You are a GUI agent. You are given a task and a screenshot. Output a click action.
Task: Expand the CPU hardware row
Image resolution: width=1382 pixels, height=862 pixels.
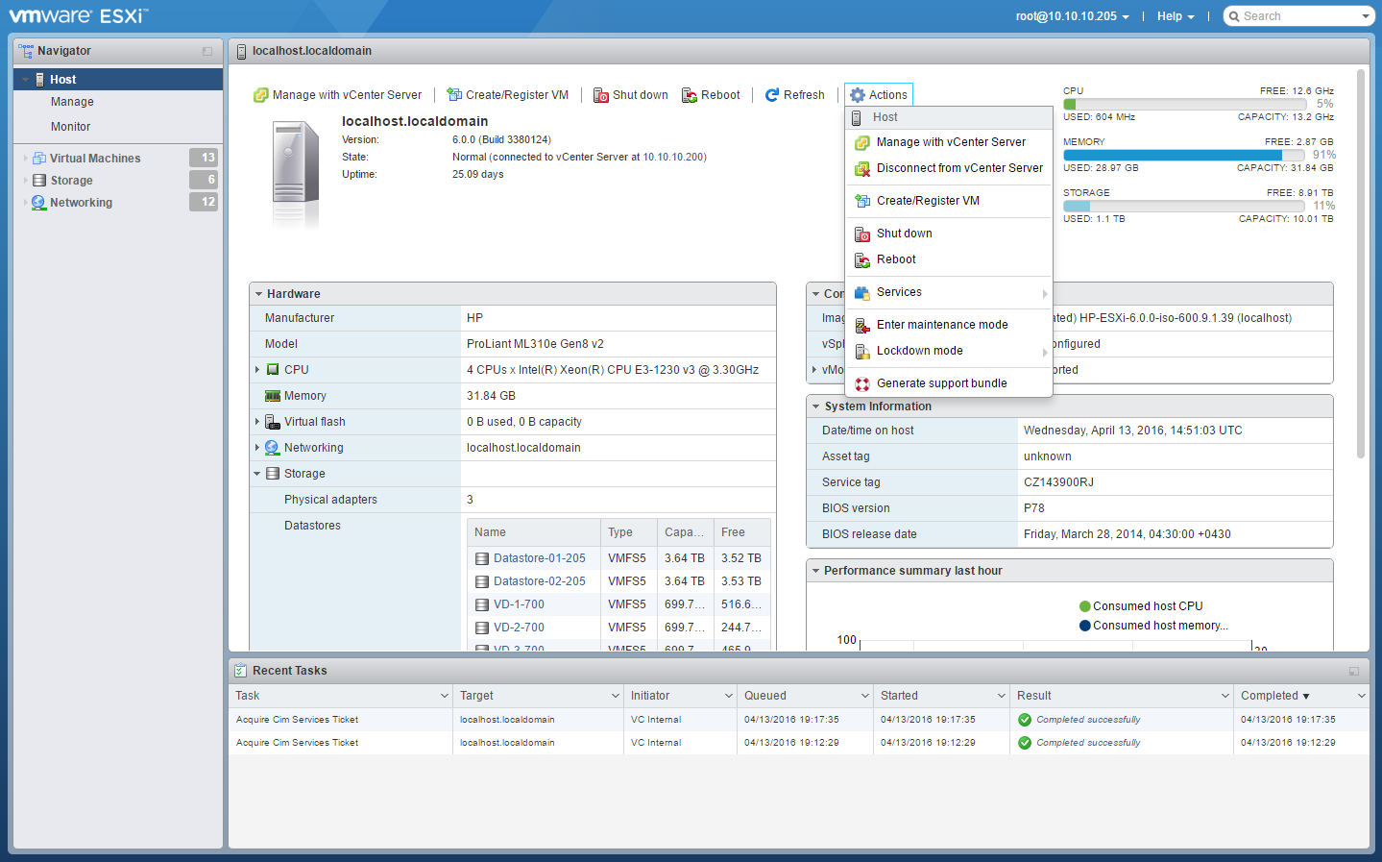pyautogui.click(x=257, y=370)
